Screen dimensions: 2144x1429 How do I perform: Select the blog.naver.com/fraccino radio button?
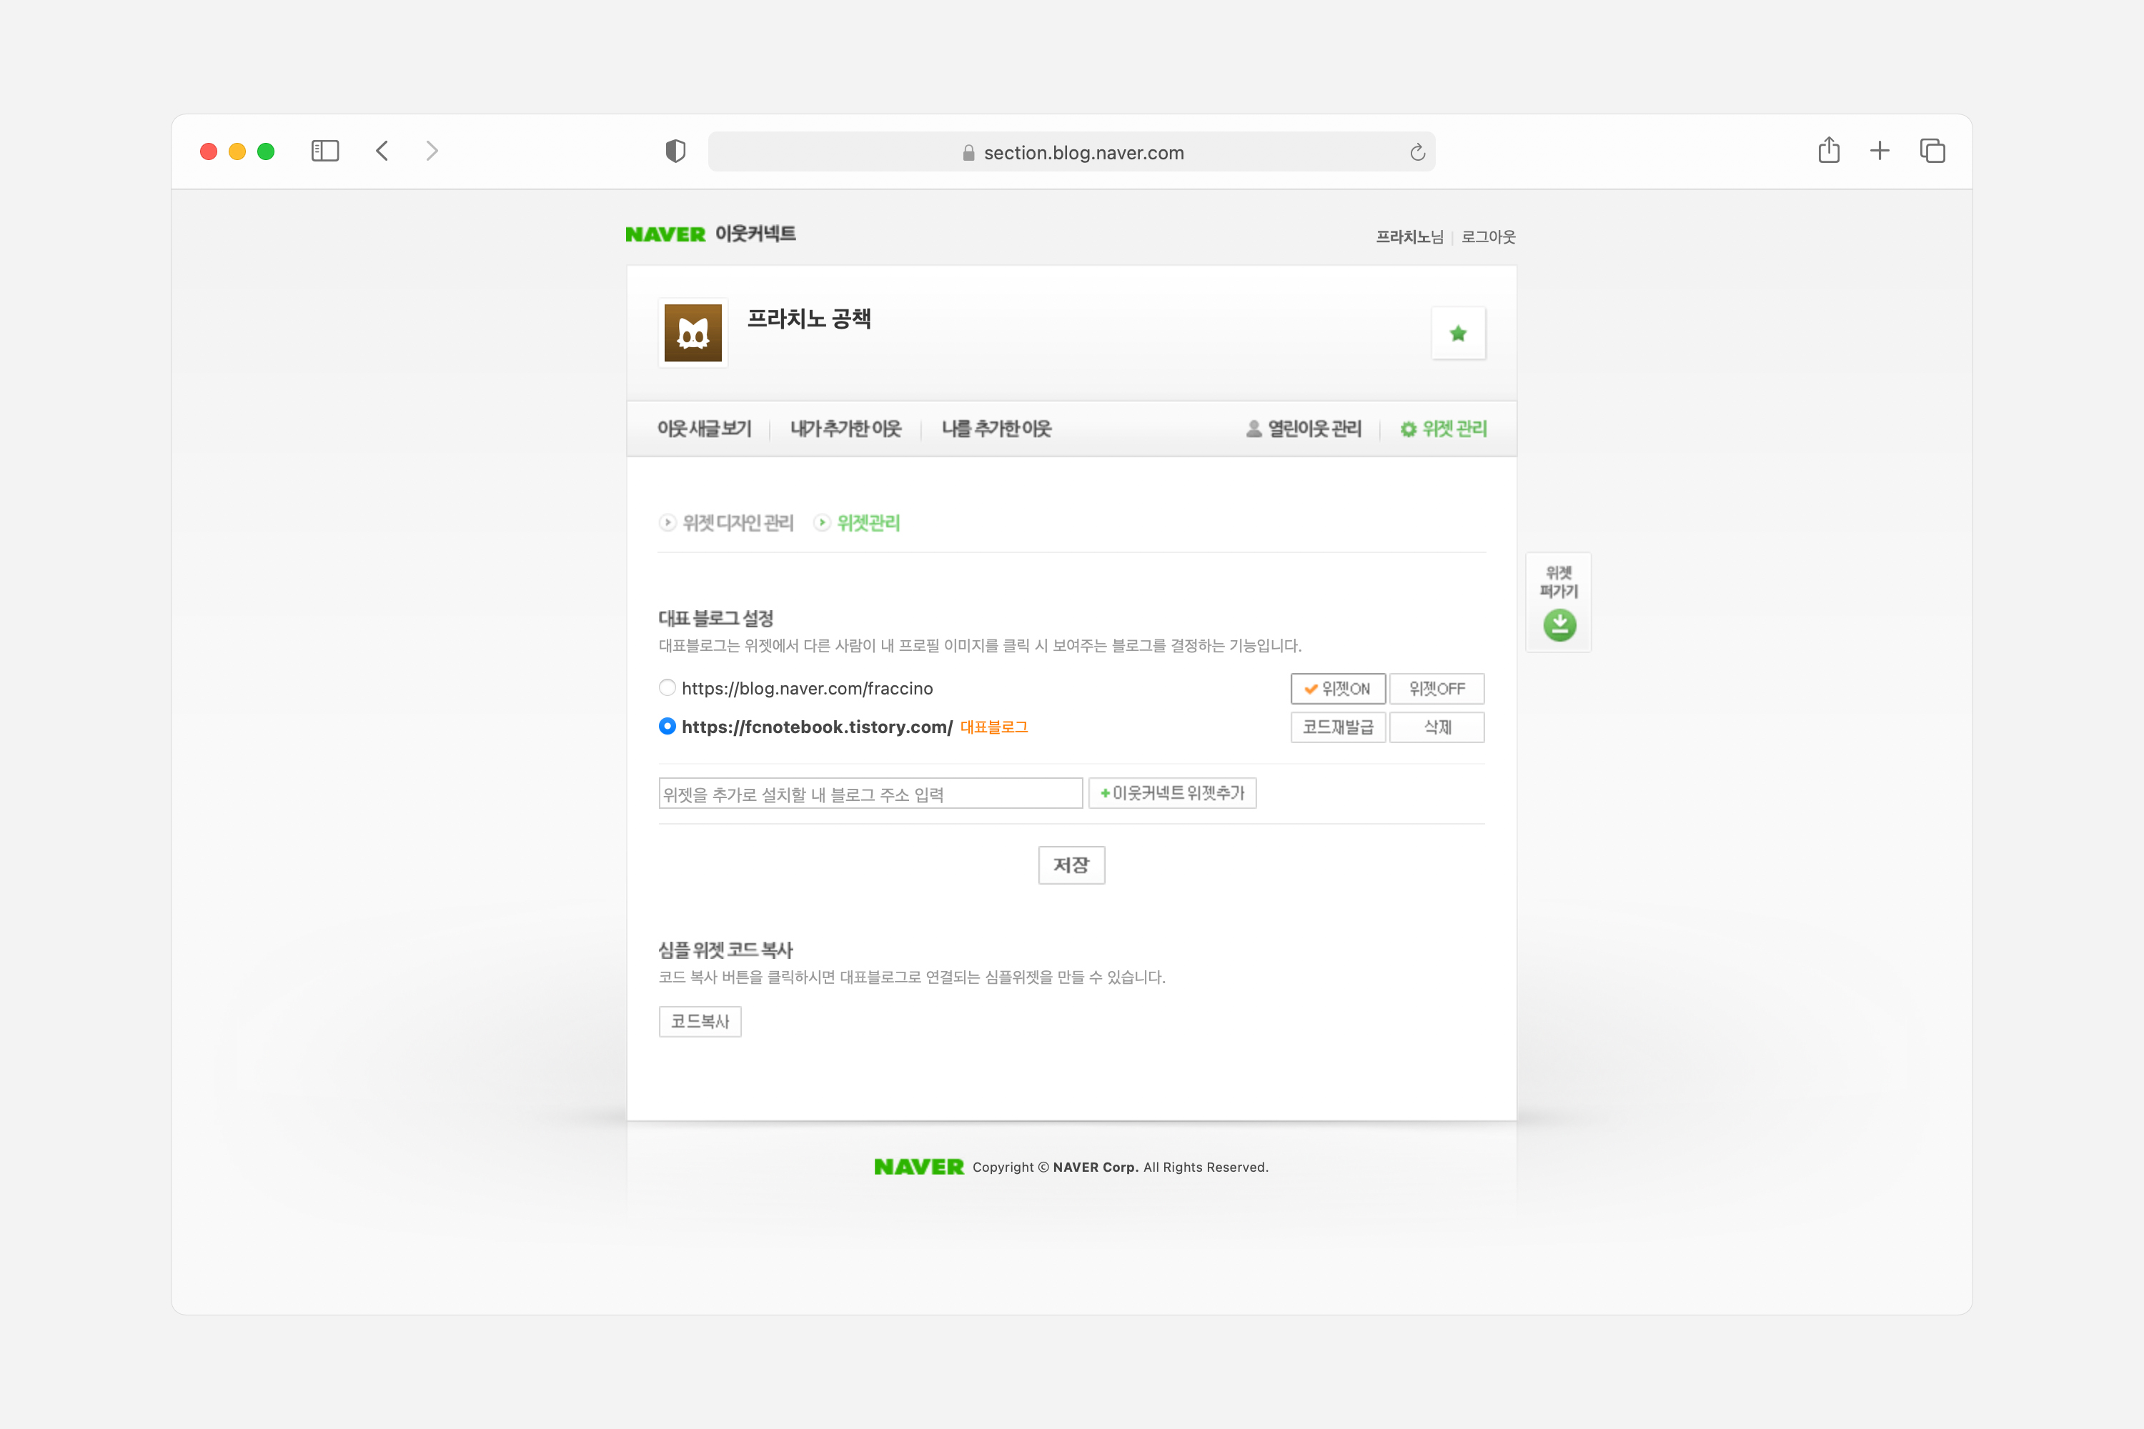click(x=667, y=688)
